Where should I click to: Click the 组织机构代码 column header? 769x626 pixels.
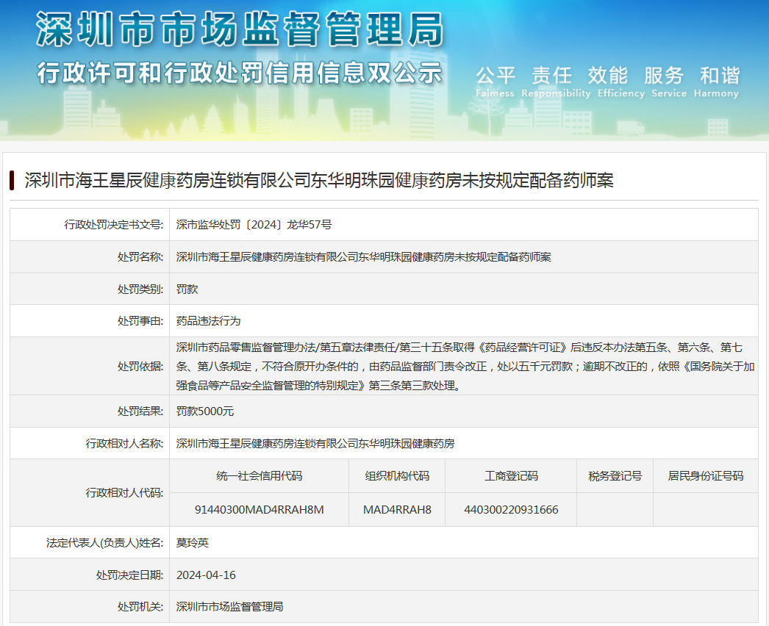coord(397,476)
